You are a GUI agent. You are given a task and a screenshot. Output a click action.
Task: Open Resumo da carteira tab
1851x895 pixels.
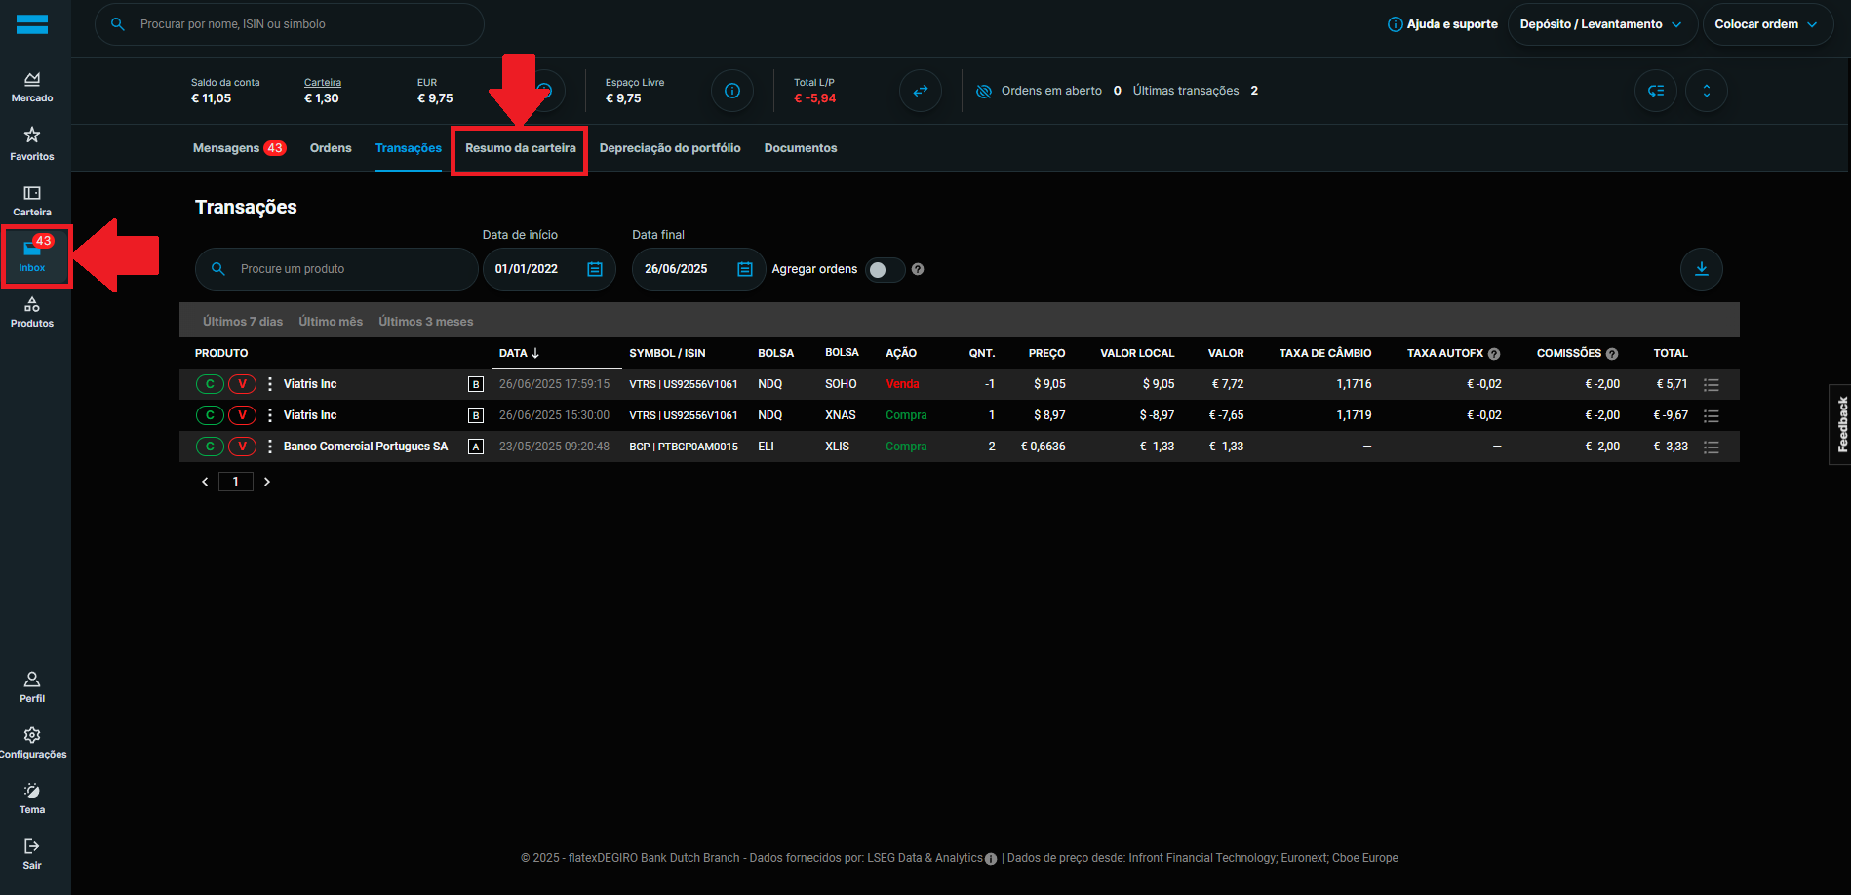(x=521, y=148)
